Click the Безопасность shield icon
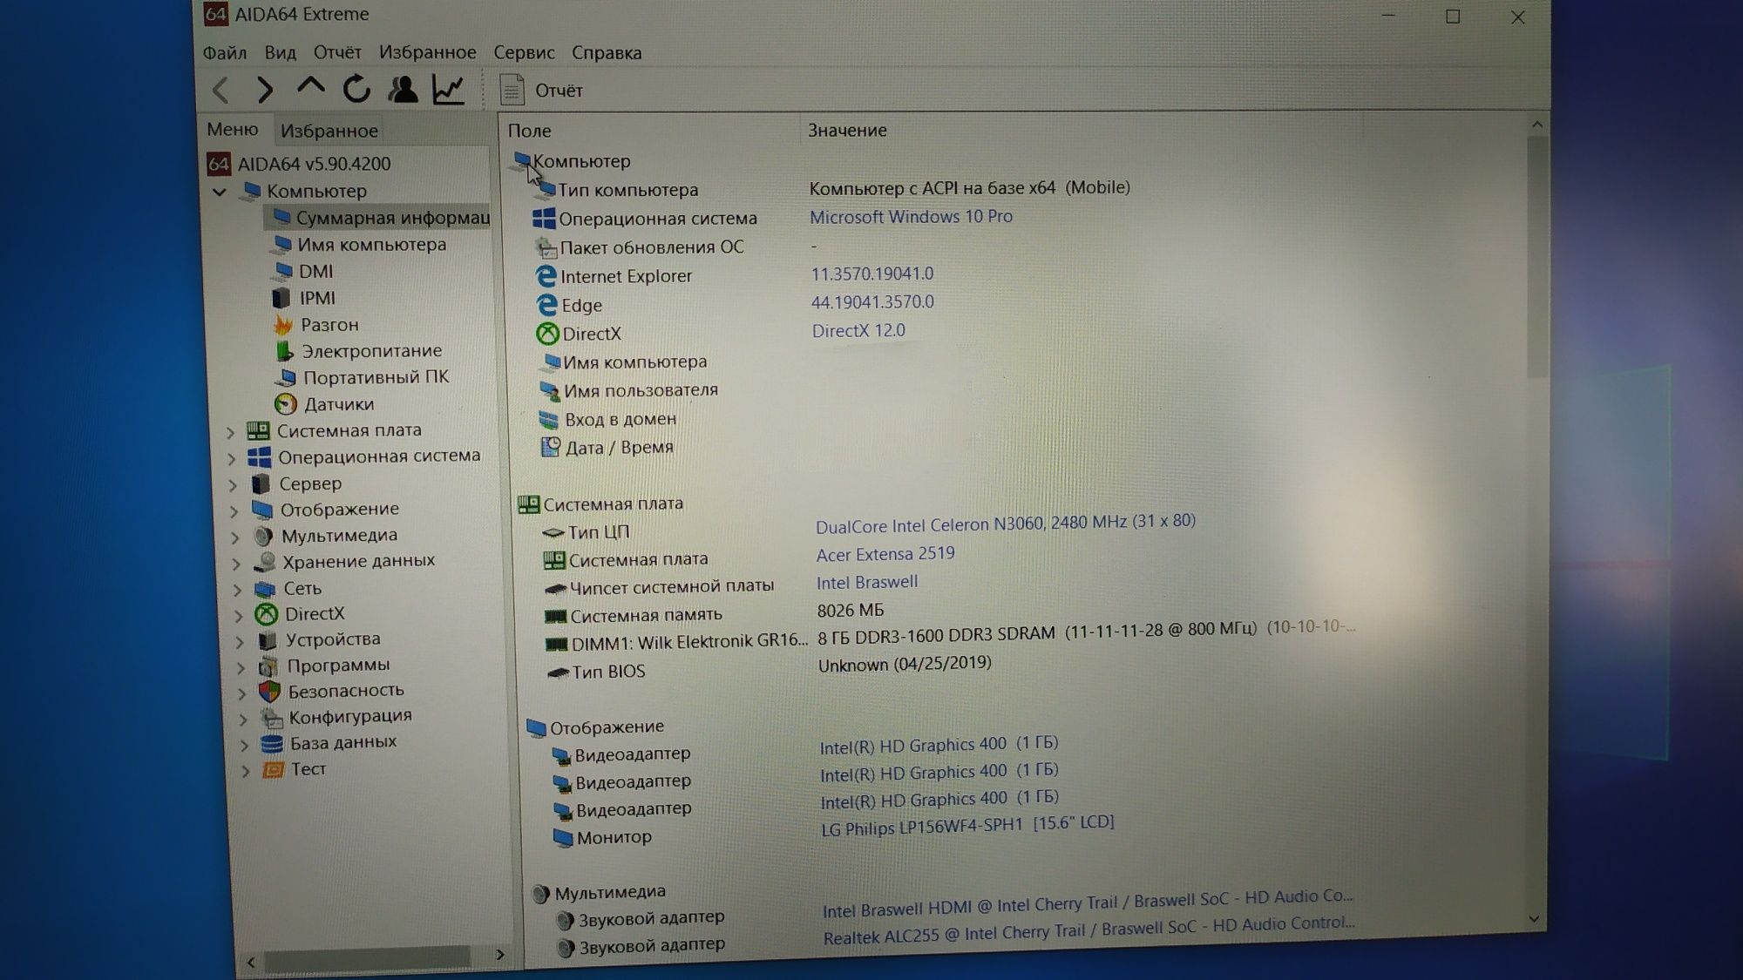The width and height of the screenshot is (1743, 980). click(x=270, y=692)
